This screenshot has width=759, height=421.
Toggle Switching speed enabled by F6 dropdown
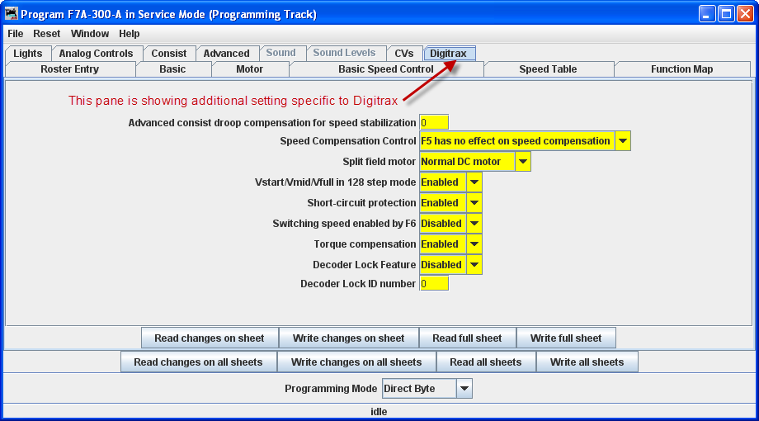pos(474,224)
